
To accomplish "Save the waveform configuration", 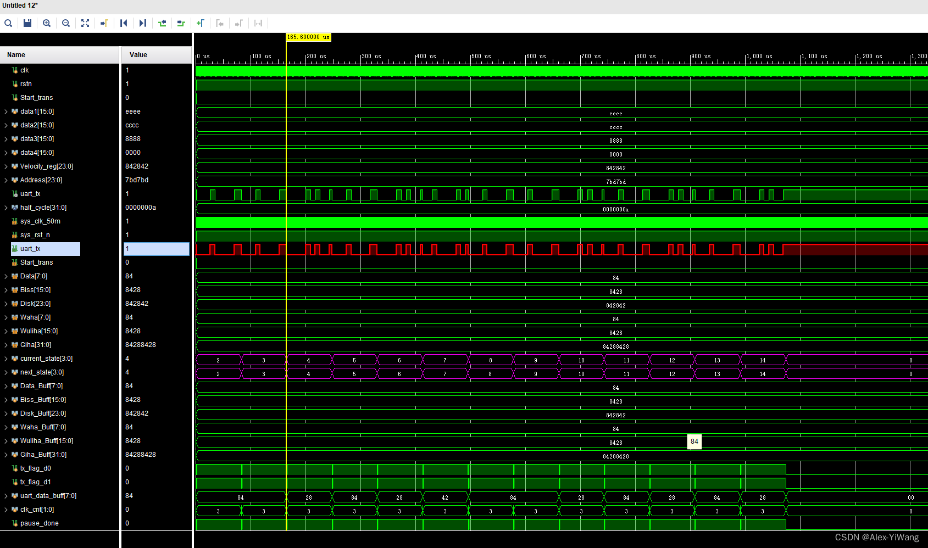I will pos(27,23).
